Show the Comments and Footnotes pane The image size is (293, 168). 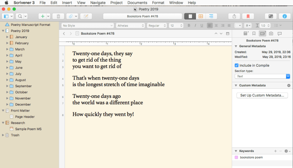click(x=280, y=34)
